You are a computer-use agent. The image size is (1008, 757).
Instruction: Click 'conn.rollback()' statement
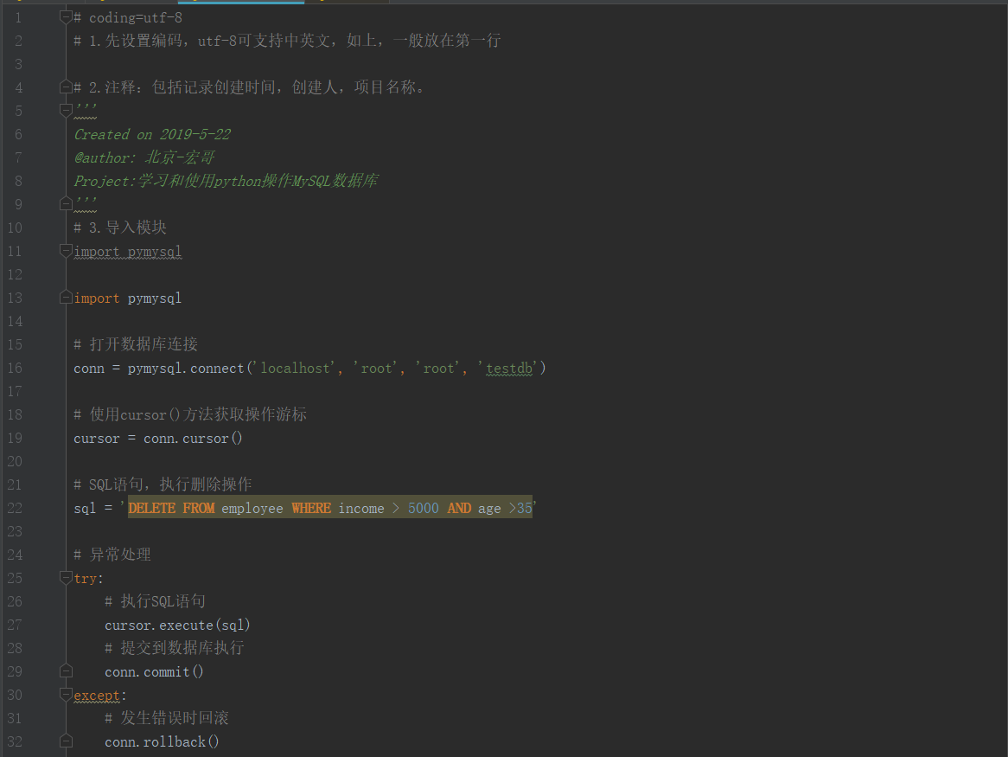tap(162, 742)
